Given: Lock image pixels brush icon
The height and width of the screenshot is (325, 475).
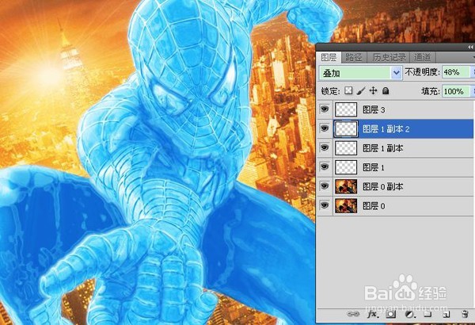Looking at the screenshot, I should tap(361, 90).
